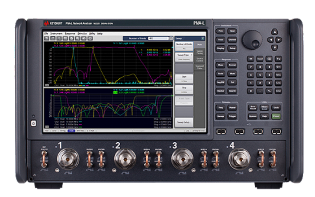Expand the Sweep Type softkey dropdown
Image resolution: width=315 pixels, height=197 pixels.
[x=184, y=57]
